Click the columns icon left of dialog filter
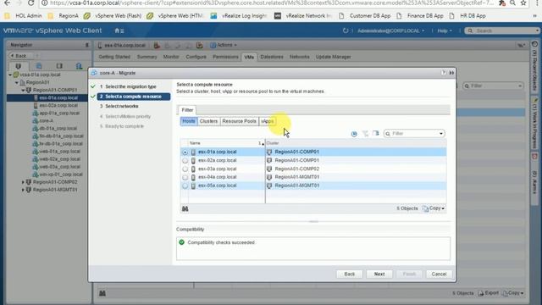 pos(376,134)
